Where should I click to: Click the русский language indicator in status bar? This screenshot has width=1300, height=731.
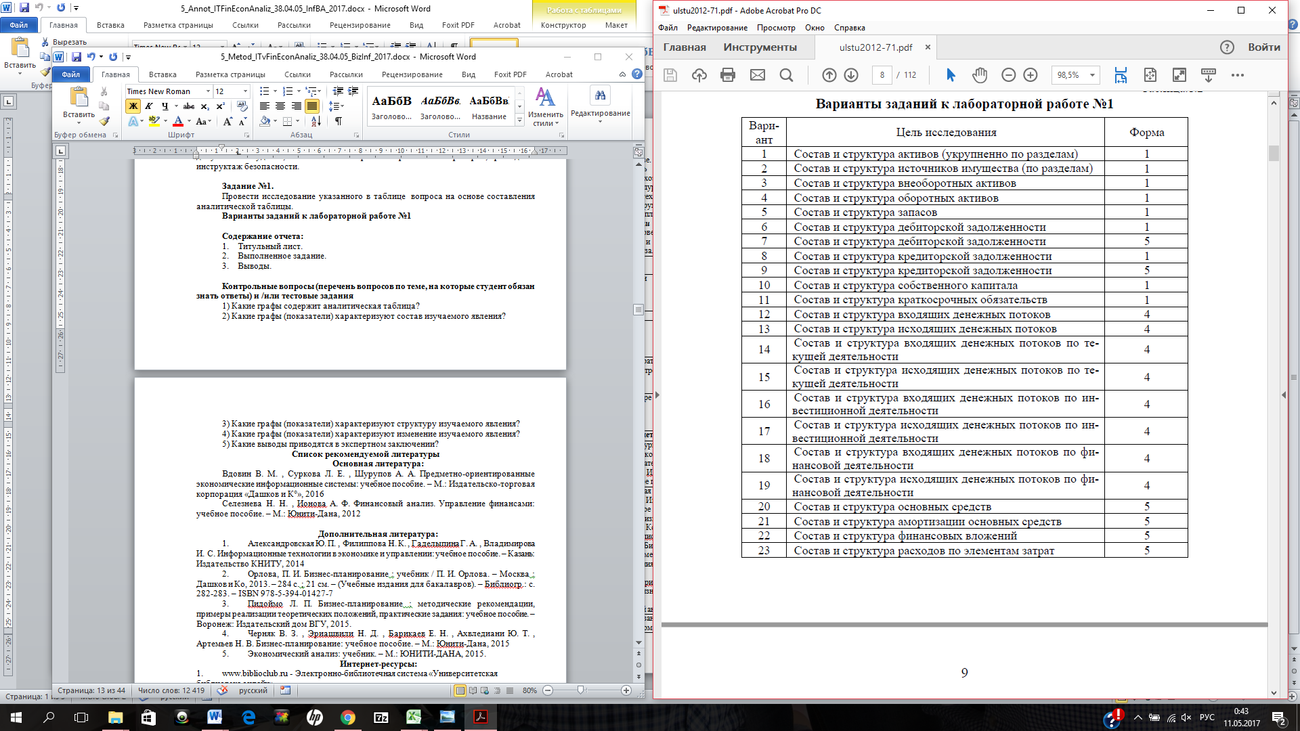tap(253, 690)
